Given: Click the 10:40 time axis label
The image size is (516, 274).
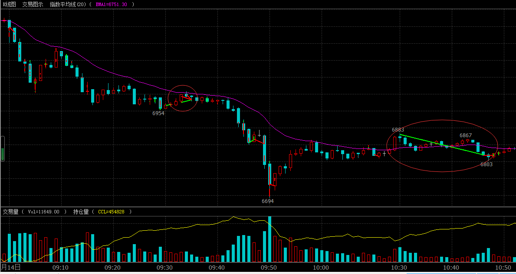Looking at the screenshot, I should click(451, 267).
